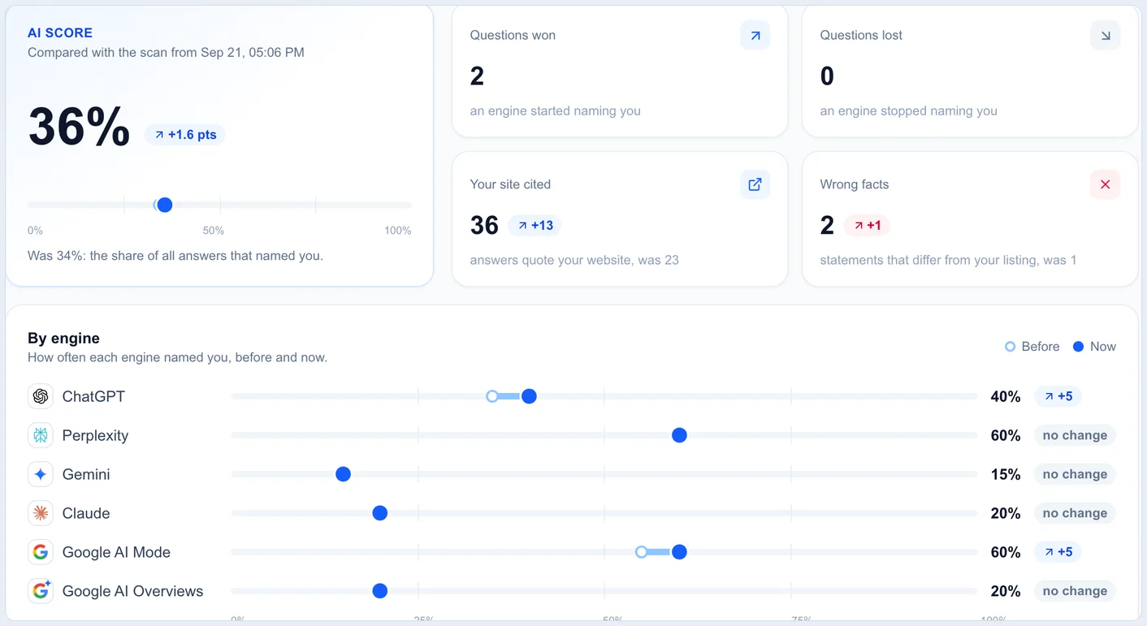Click the Claude row's score dot
This screenshot has width=1147, height=626.
pyautogui.click(x=379, y=513)
